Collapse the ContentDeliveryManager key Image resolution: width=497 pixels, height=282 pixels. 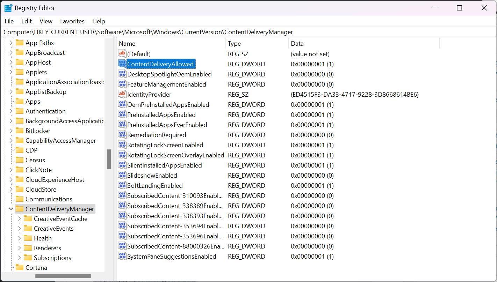tap(11, 209)
